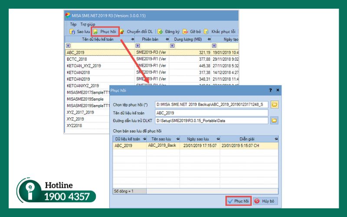Click the Tên dữ liệu kế toán field
Screen dimensions: 347x217
pos(212,113)
